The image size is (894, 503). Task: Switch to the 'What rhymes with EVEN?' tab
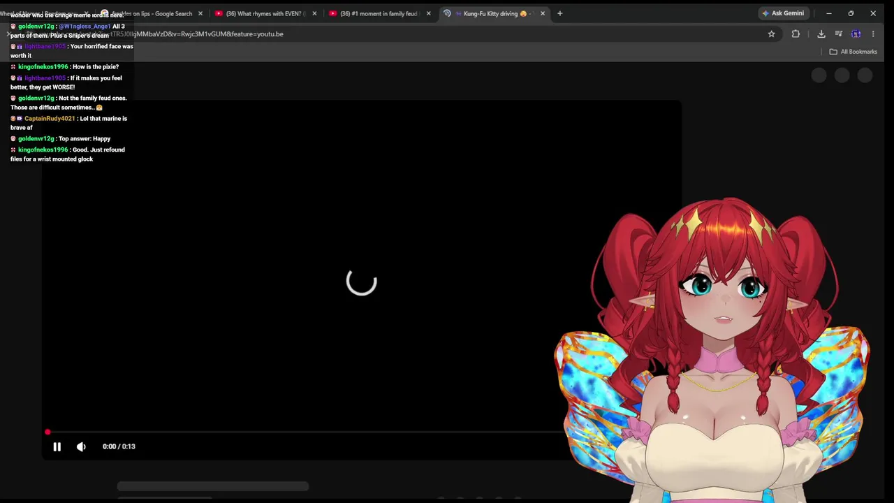tap(262, 13)
